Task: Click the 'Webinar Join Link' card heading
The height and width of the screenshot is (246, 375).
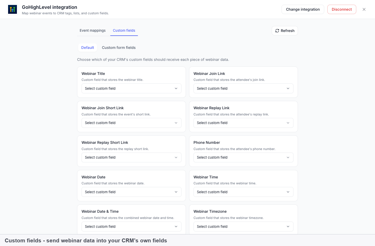Action: coord(209,74)
